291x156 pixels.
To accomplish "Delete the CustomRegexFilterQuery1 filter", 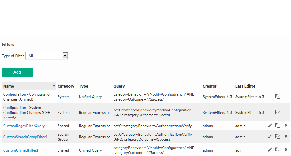I will (x=286, y=126).
